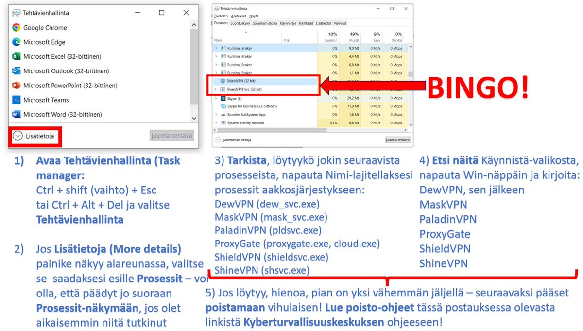
Task: Expand Lisätietoja to show more details
Action: point(34,136)
